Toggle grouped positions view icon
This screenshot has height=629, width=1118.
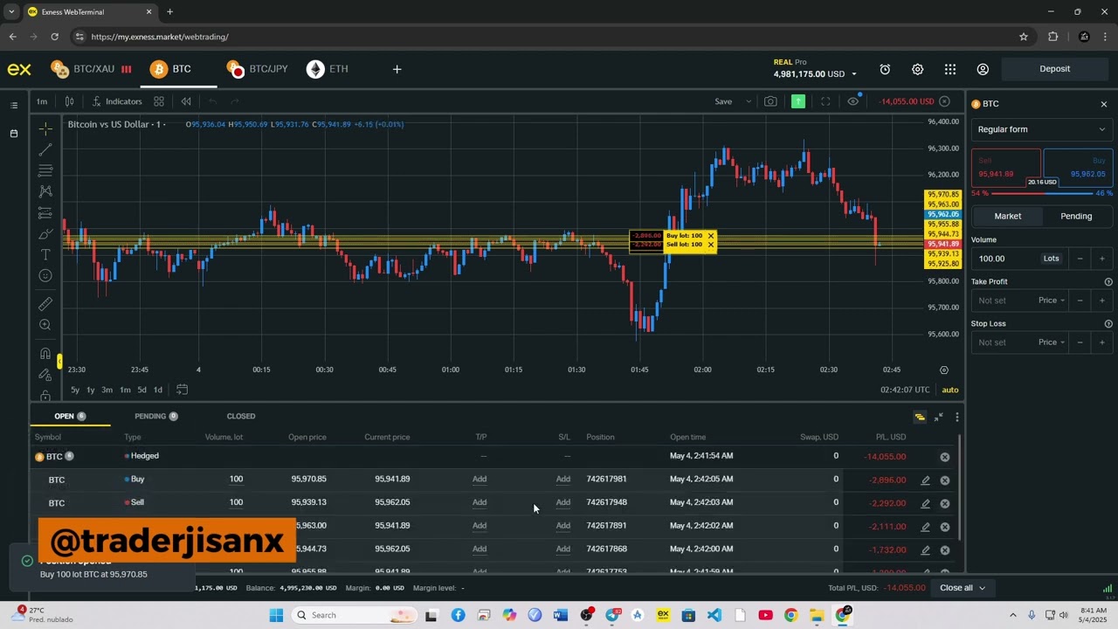(x=920, y=418)
